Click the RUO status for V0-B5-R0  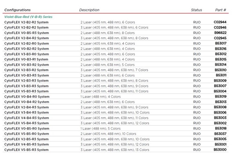197,129
